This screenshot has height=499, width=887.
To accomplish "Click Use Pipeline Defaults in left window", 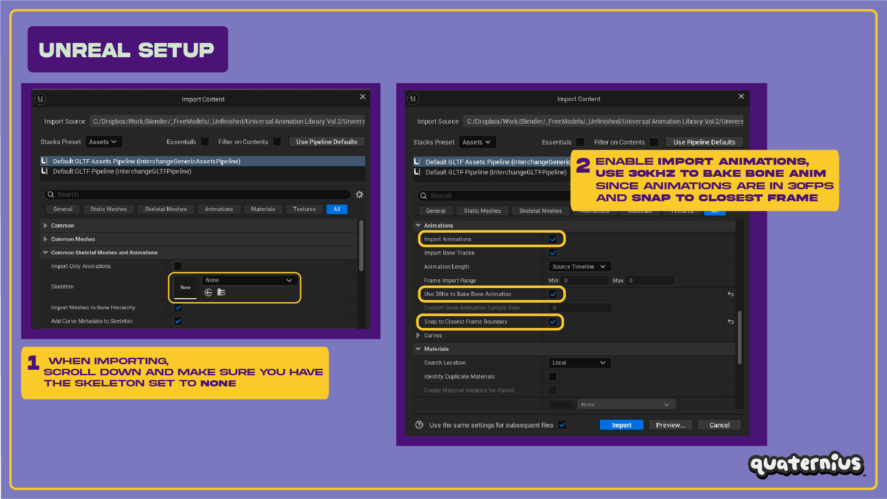I will pos(327,142).
